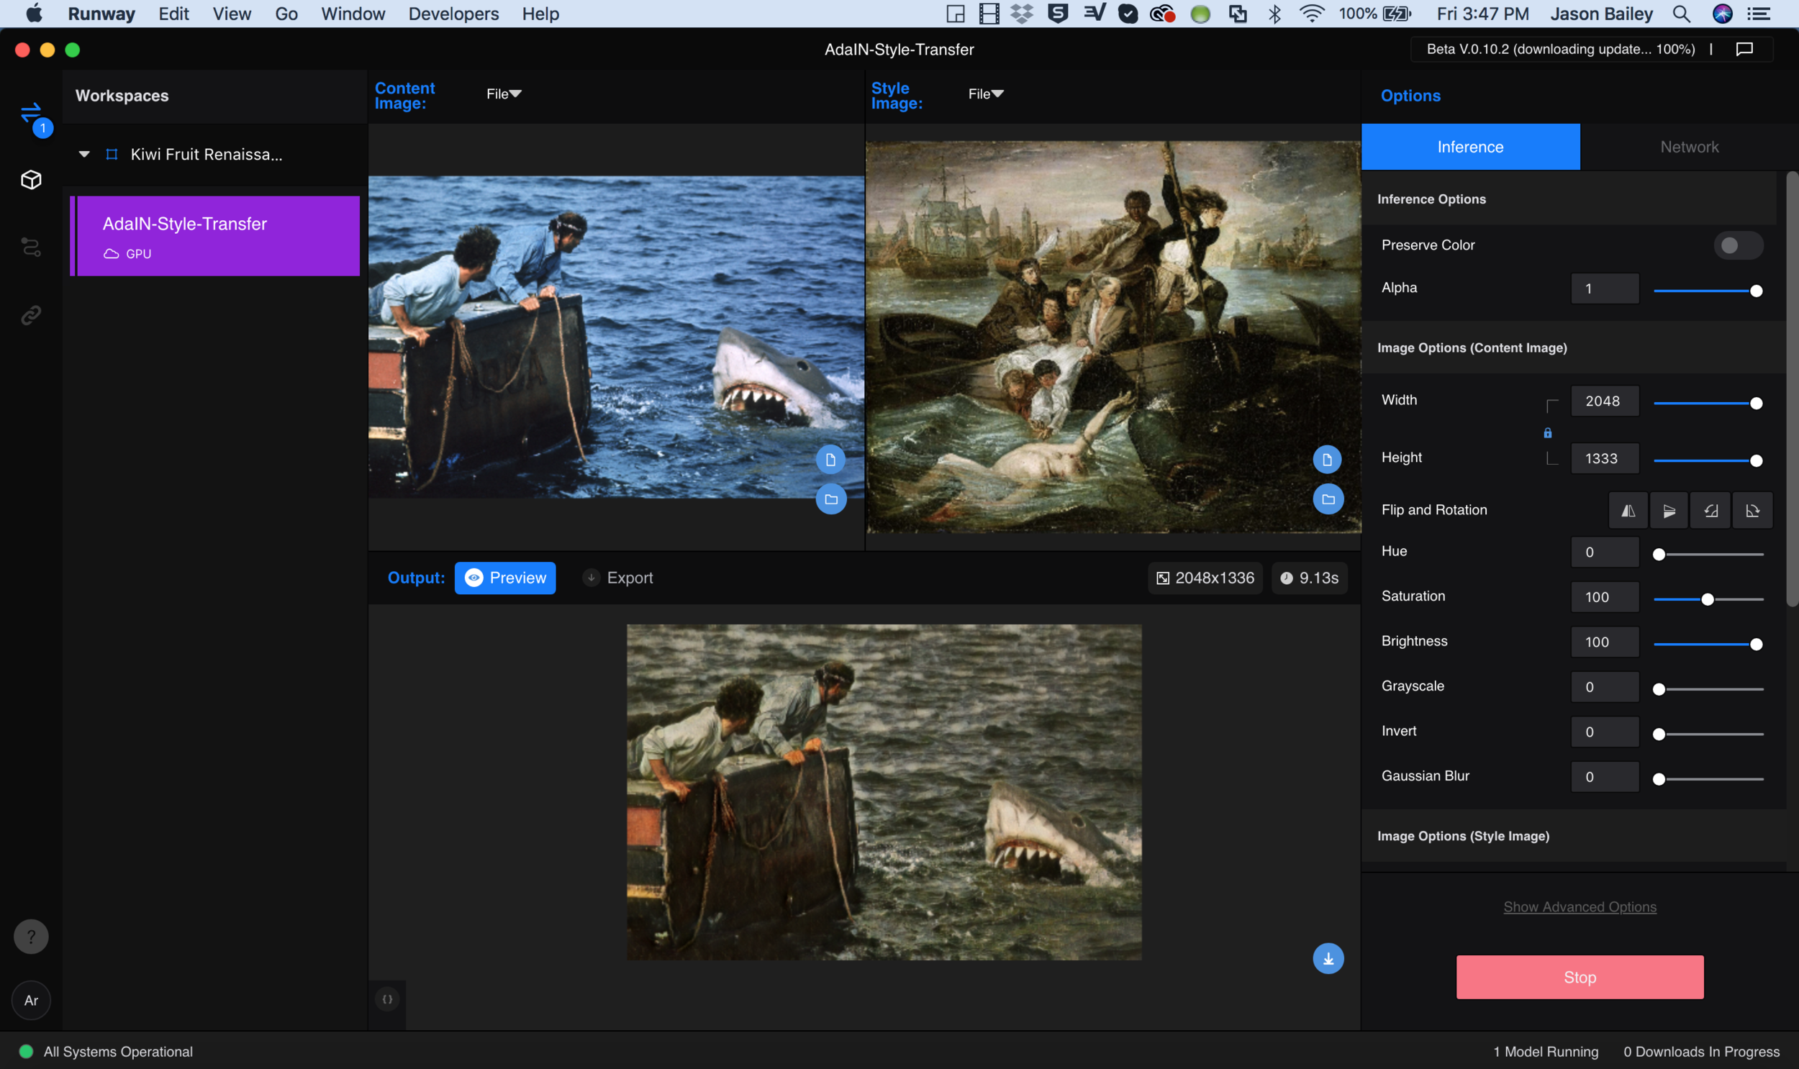Click the file icon on the style image
Image resolution: width=1799 pixels, height=1069 pixels.
(x=1327, y=460)
